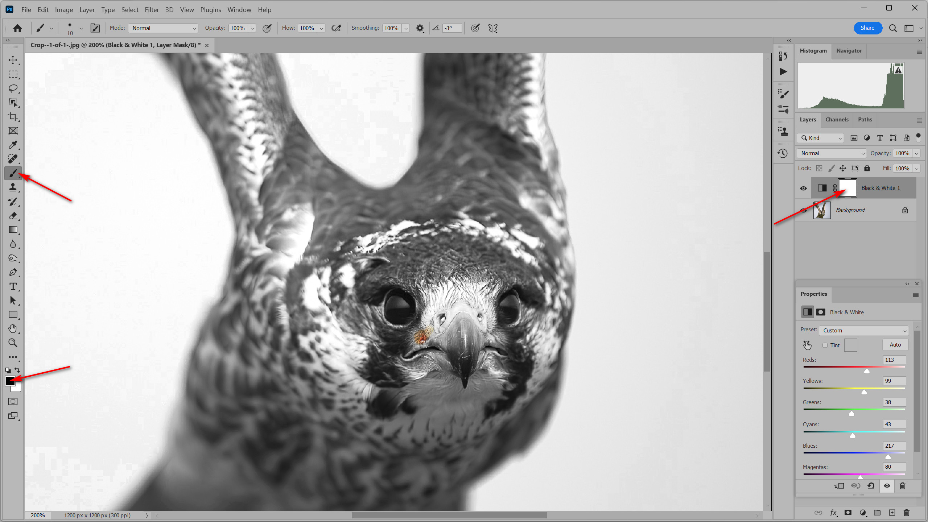Select the Crop tool
Screen dimensions: 928x522
[x=13, y=117]
